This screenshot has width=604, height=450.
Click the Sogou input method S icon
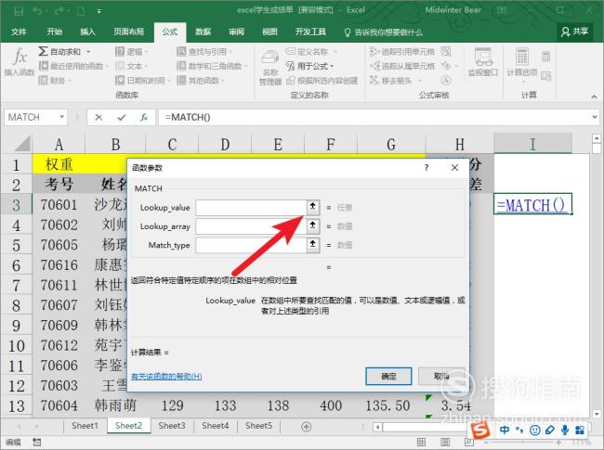click(480, 430)
